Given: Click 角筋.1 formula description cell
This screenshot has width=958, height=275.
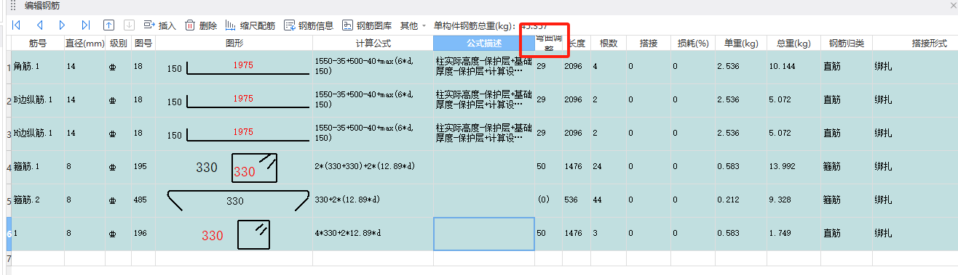Looking at the screenshot, I should [484, 67].
